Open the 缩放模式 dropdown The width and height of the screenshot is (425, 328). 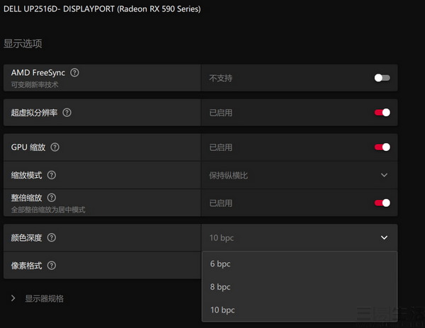[384, 175]
